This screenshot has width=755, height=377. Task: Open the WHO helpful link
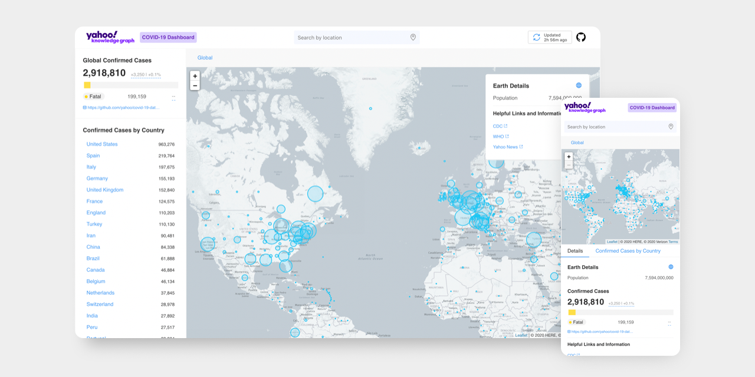point(501,137)
